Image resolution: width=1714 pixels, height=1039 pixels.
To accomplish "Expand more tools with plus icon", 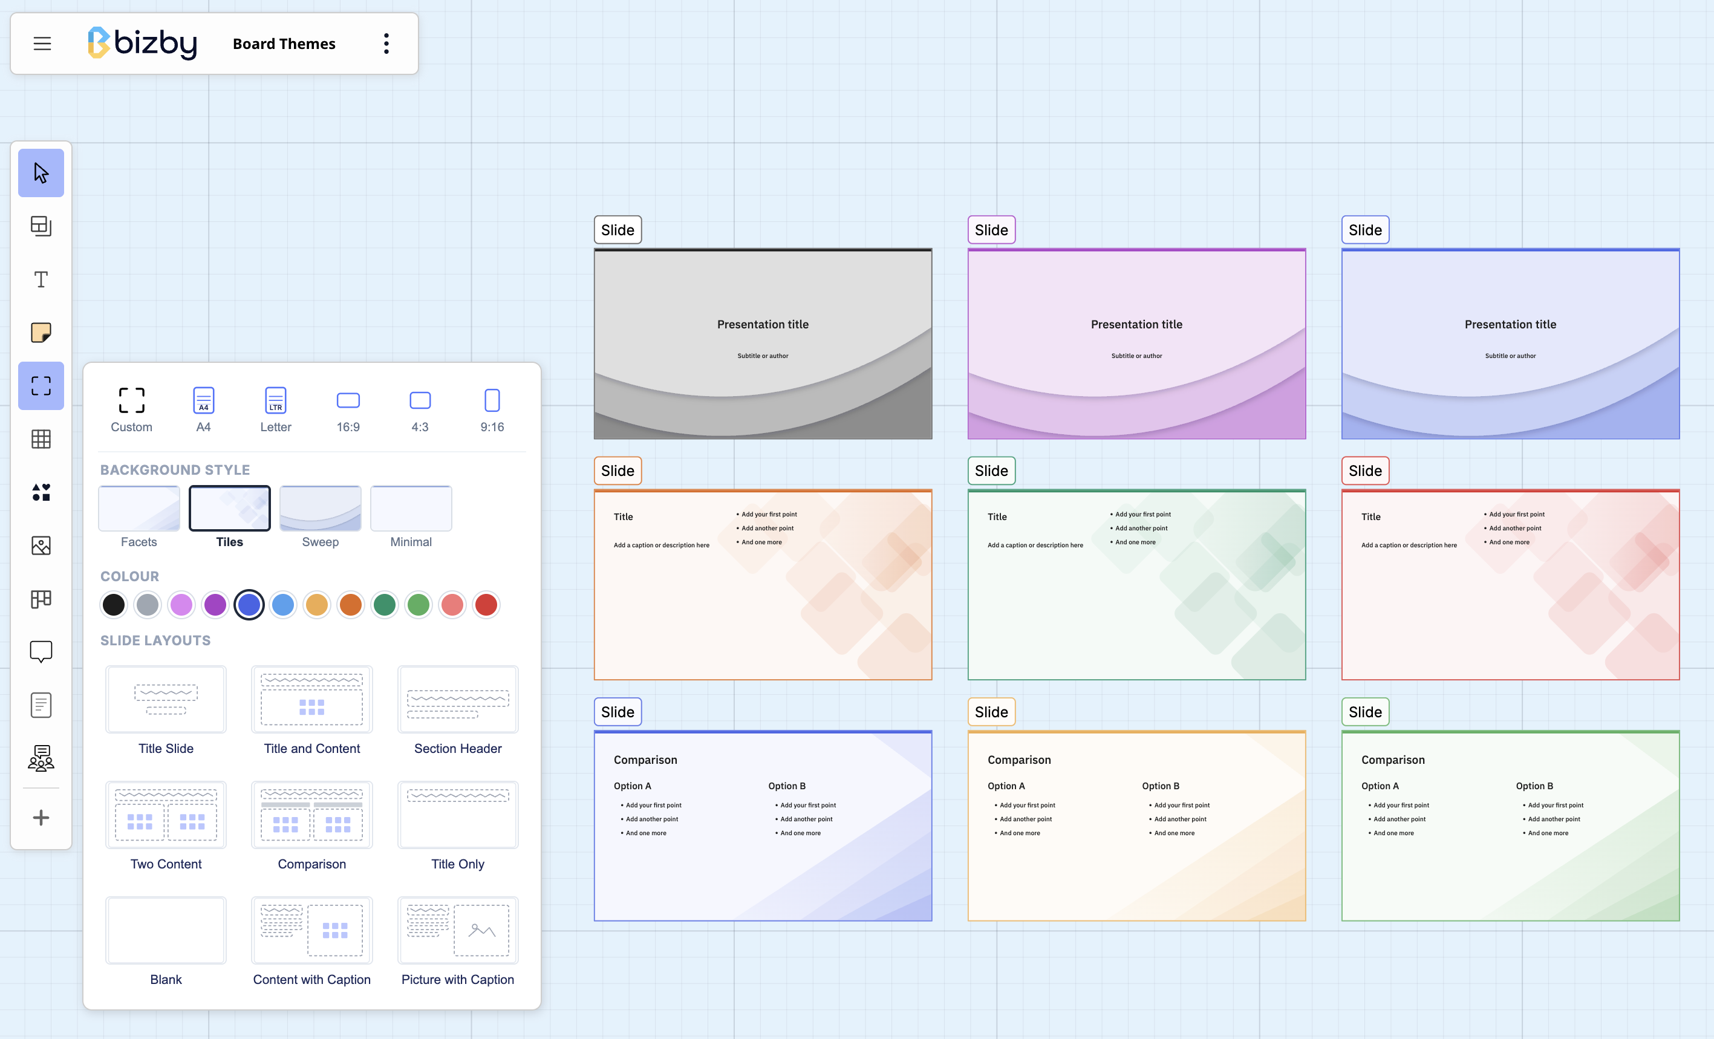I will click(41, 818).
